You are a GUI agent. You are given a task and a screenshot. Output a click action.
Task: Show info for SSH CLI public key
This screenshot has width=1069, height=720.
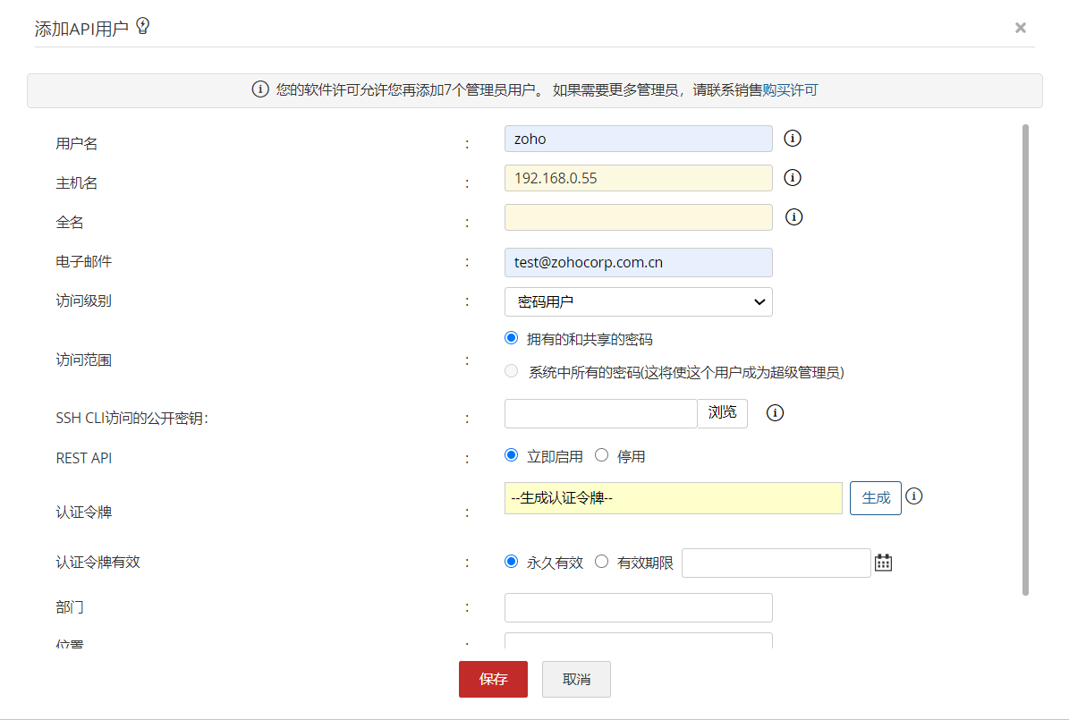775,413
